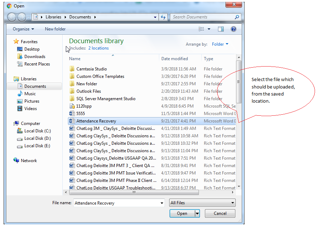Open the Arrange by Folder dropdown
This screenshot has height=229, width=321.
tap(220, 44)
